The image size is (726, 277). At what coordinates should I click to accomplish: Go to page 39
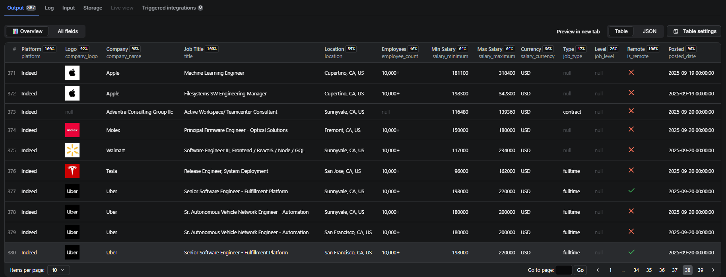(701, 270)
